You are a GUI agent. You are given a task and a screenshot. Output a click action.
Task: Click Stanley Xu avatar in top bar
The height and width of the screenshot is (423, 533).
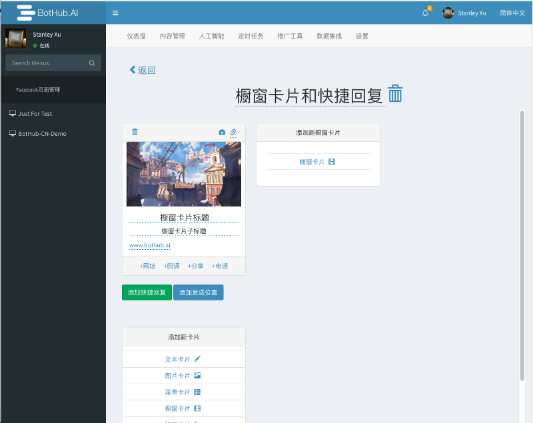448,13
